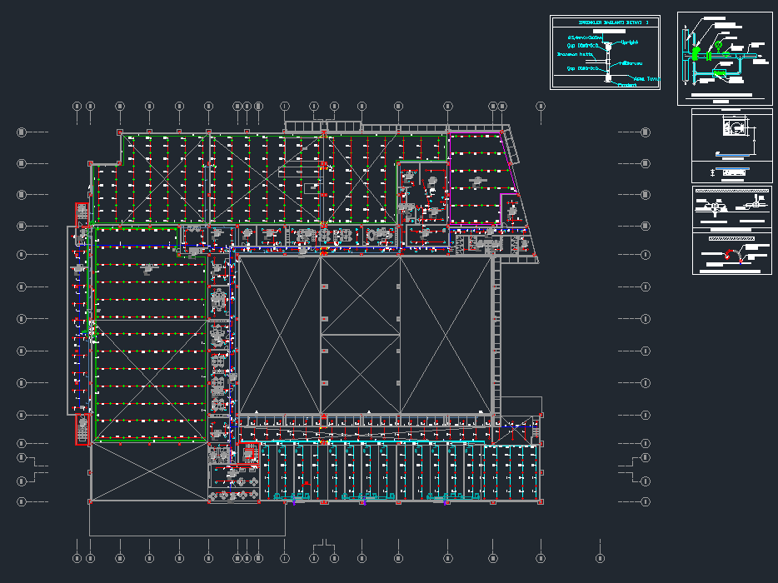The height and width of the screenshot is (583, 778).
Task: Select the top-right piping detail frame
Action: tap(725, 58)
